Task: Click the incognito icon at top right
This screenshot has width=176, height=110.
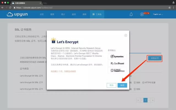Action: 174,3
